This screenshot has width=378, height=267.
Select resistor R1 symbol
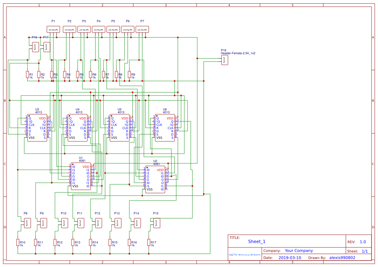pyautogui.click(x=27, y=74)
